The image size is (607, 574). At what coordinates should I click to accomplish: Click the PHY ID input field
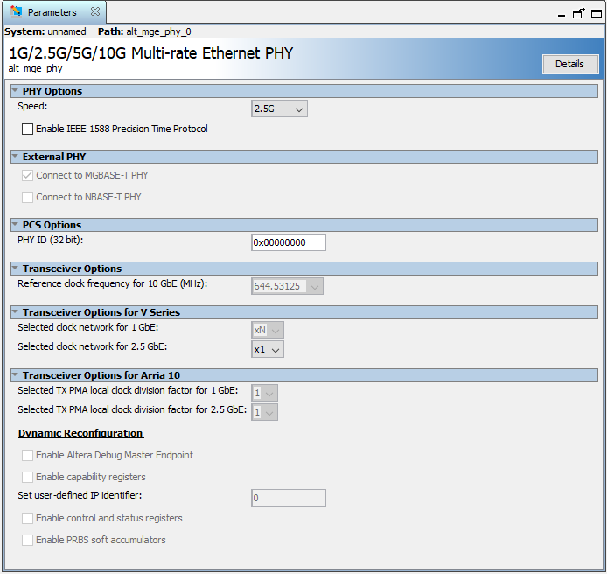point(289,242)
